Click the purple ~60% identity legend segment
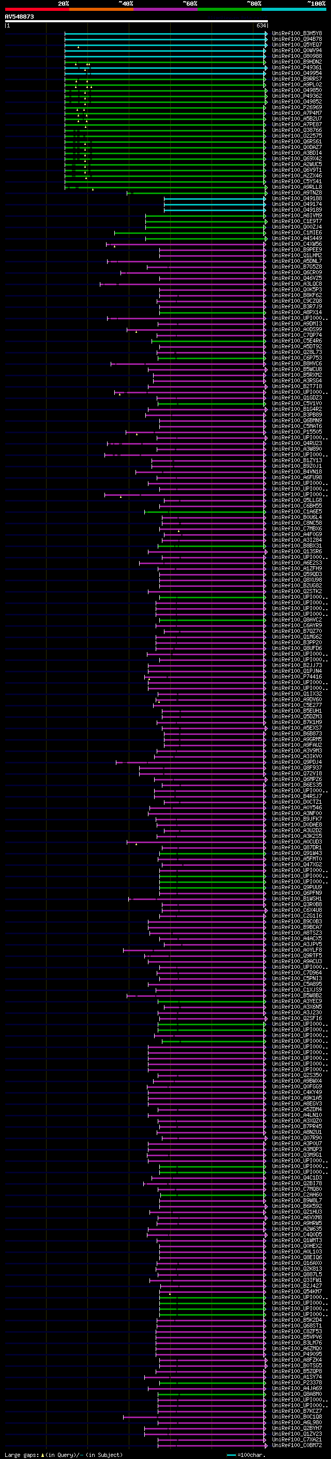 166,9
